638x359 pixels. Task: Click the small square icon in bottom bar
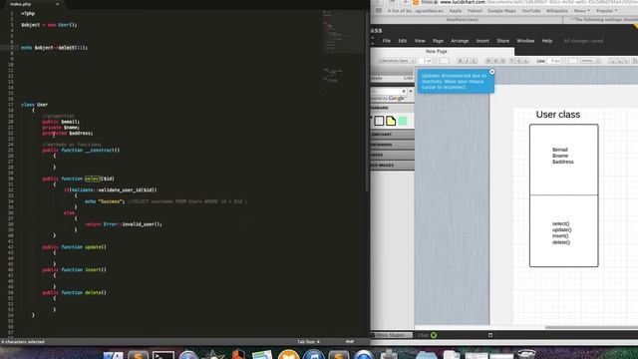pyautogui.click(x=490, y=335)
